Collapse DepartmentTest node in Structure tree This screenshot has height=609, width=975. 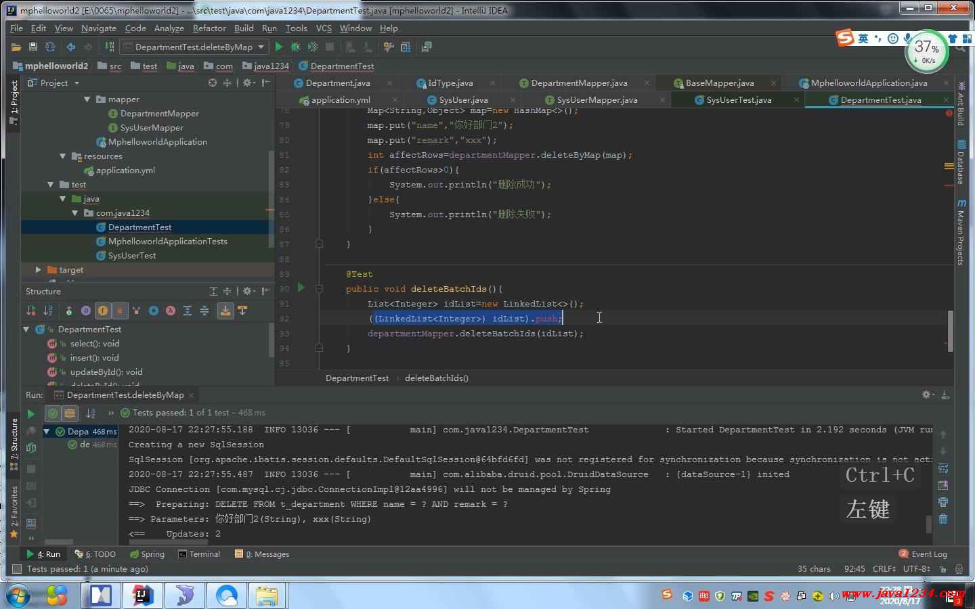click(26, 329)
